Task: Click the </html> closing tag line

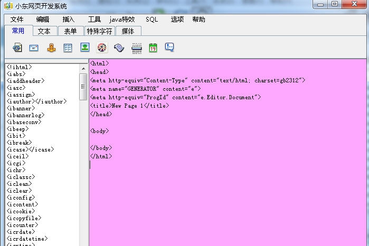Action: (x=101, y=156)
